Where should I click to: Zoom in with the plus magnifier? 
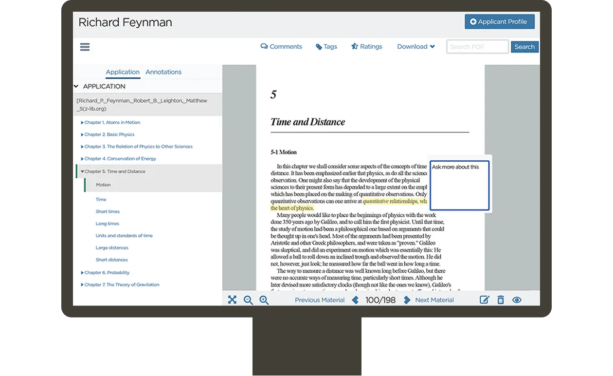click(264, 300)
